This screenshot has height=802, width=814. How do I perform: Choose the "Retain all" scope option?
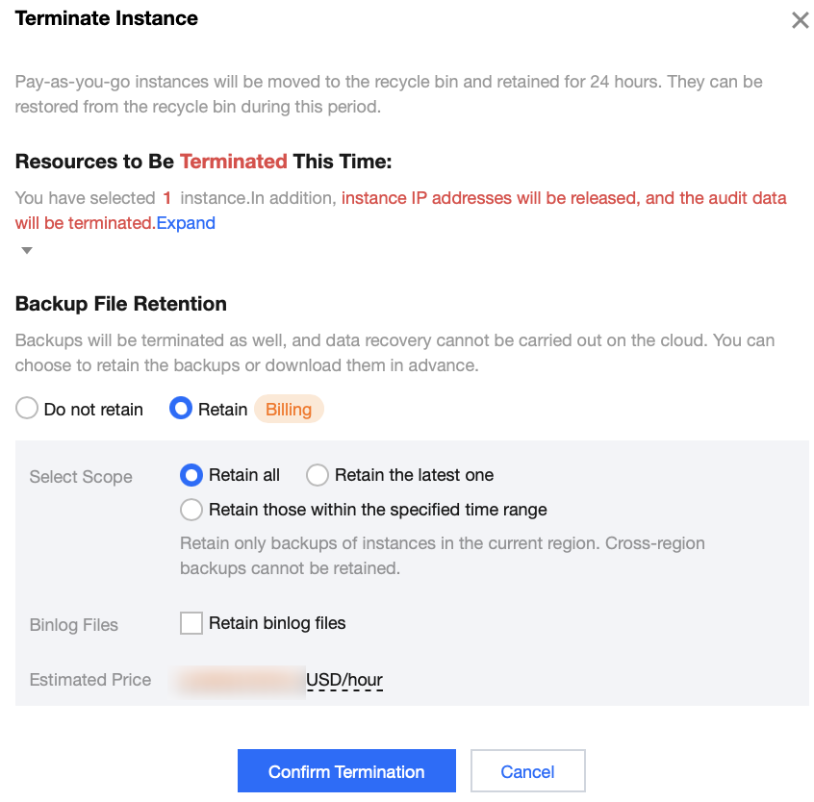pos(191,475)
